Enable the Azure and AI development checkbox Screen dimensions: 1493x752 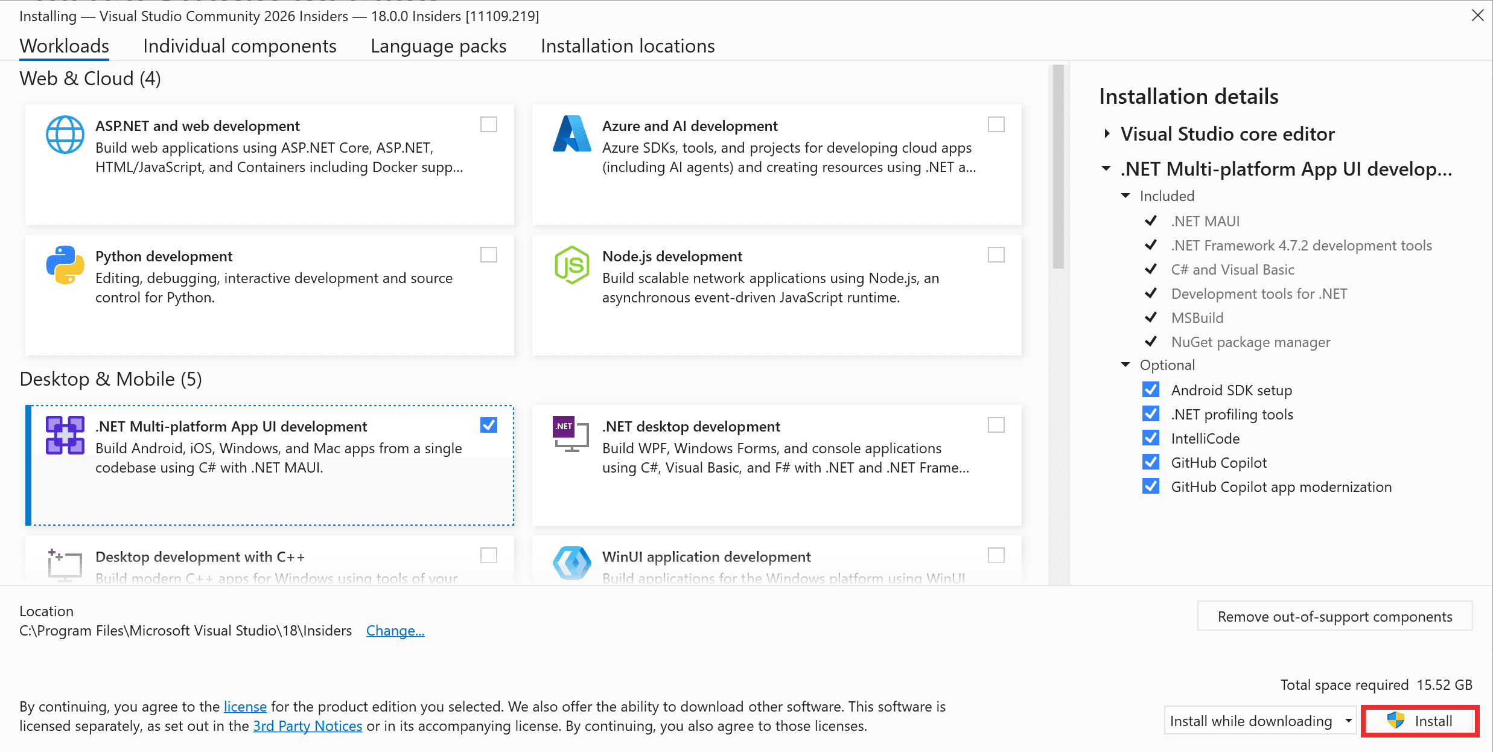[996, 124]
